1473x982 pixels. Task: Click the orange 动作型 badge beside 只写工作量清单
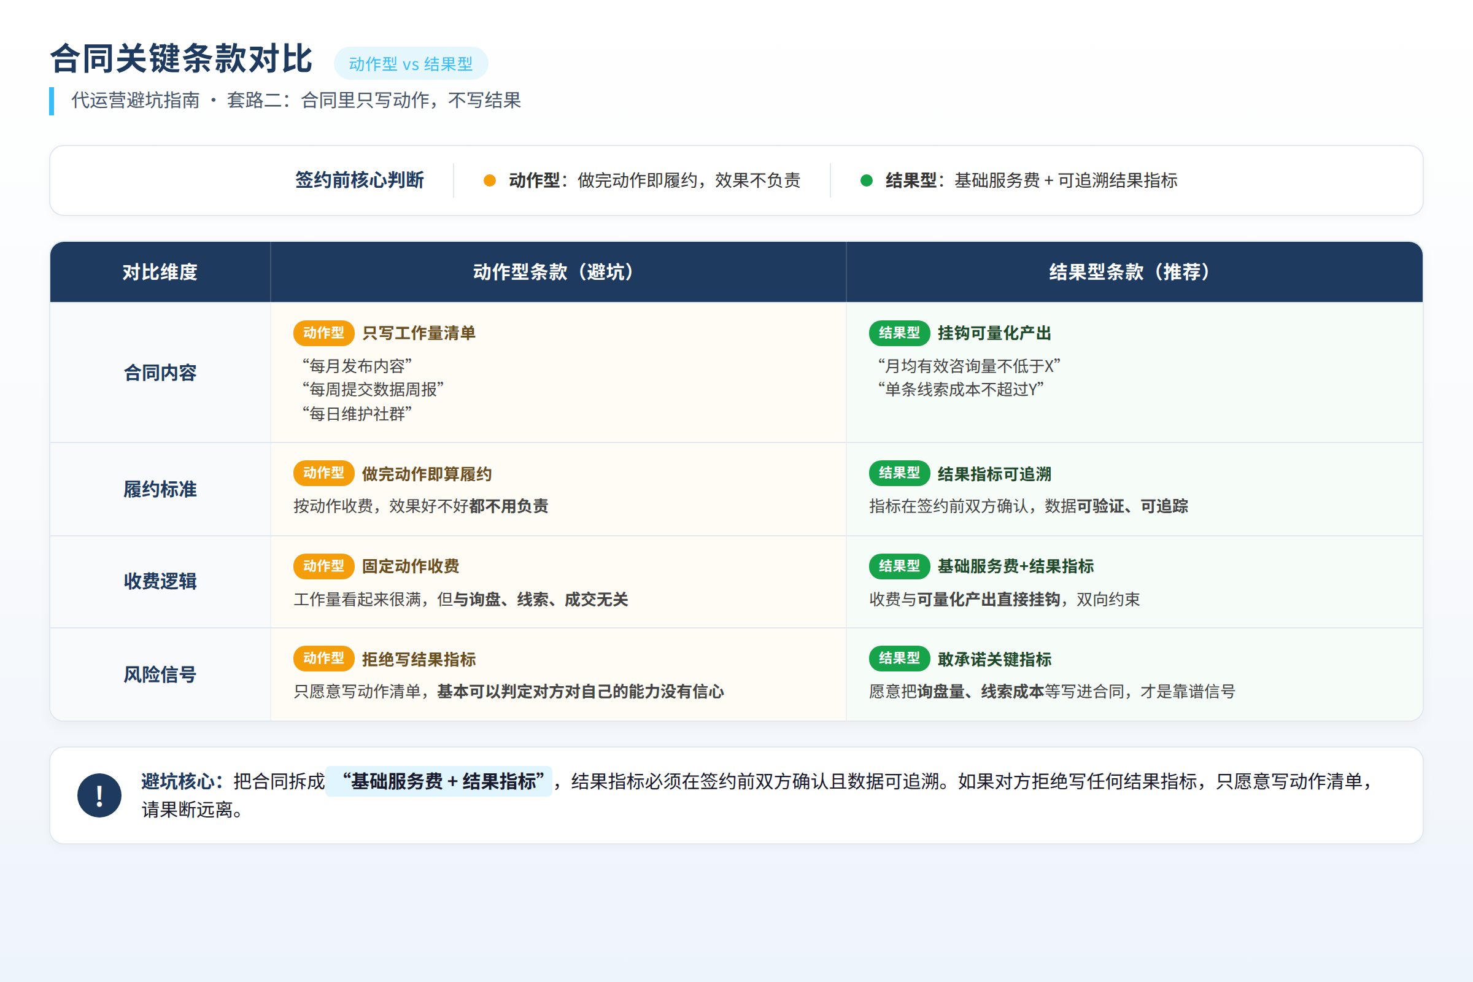tap(324, 333)
